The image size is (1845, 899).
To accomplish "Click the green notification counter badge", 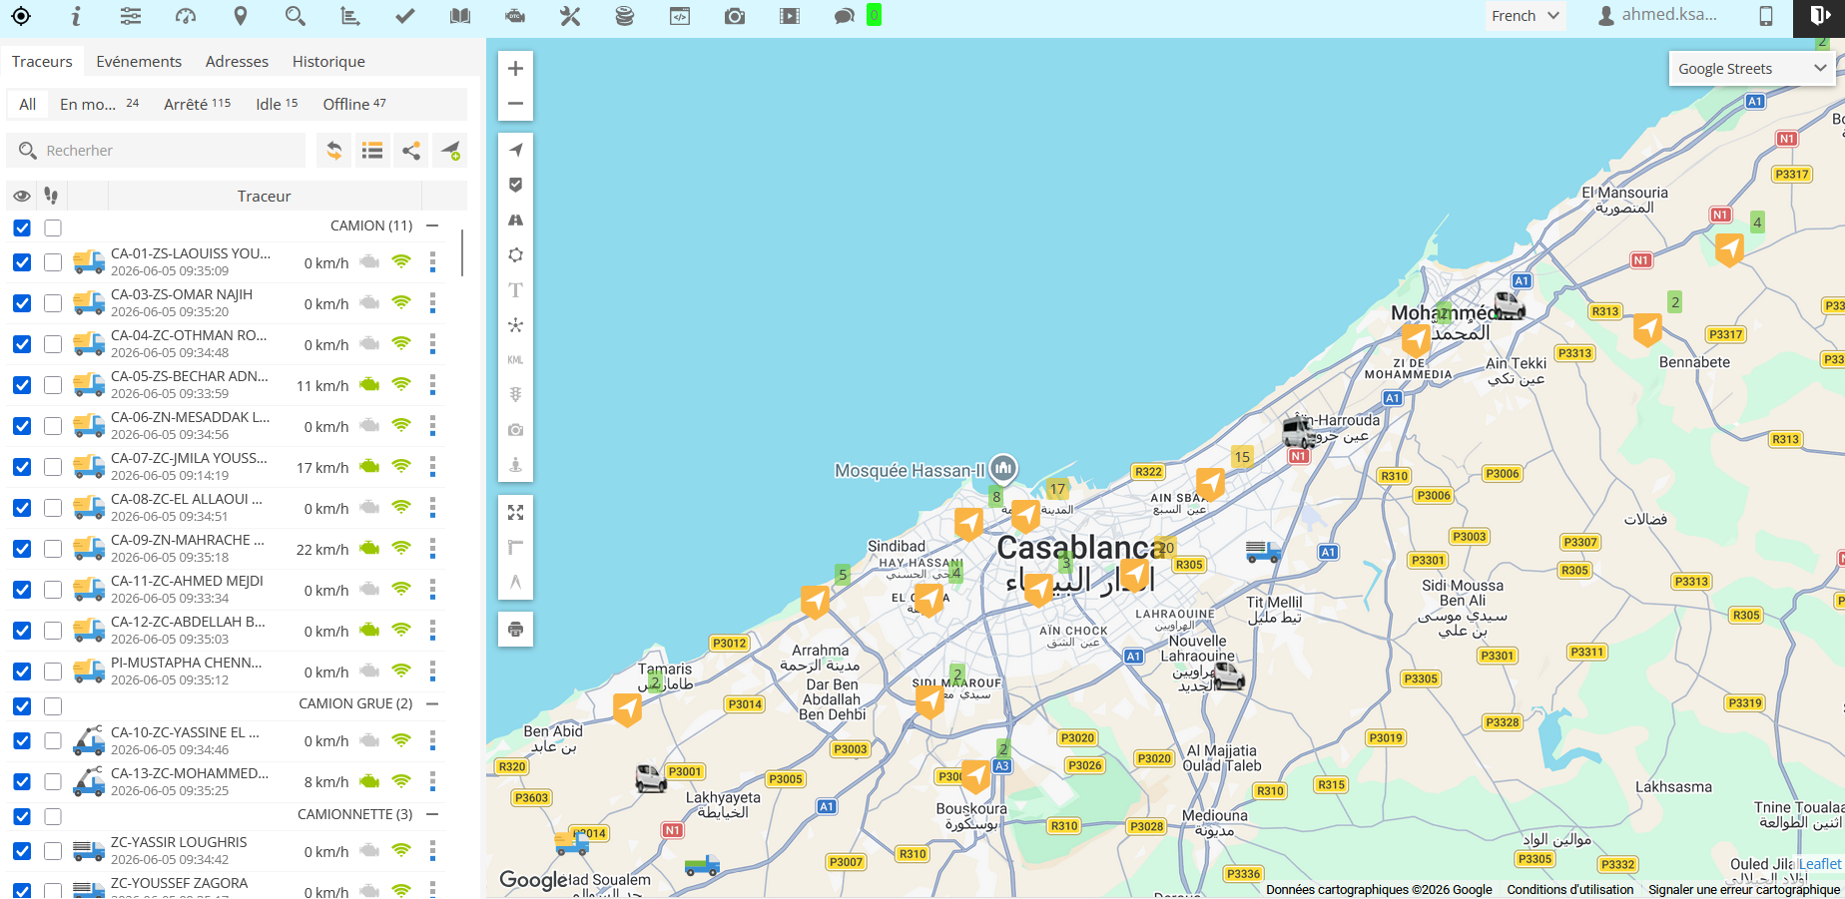I will [x=874, y=15].
